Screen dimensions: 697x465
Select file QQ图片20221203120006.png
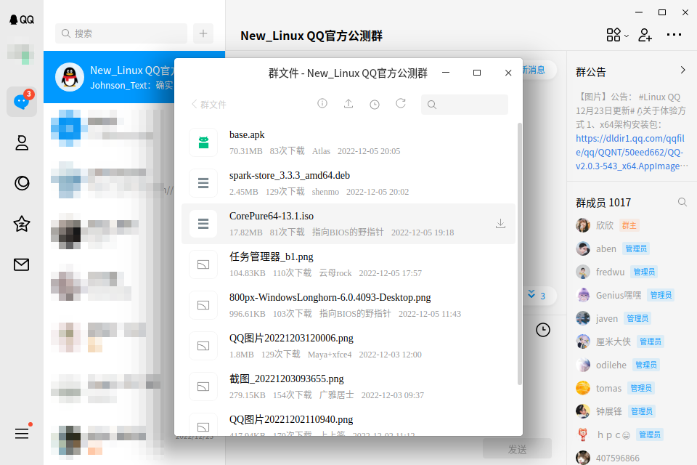click(348, 346)
